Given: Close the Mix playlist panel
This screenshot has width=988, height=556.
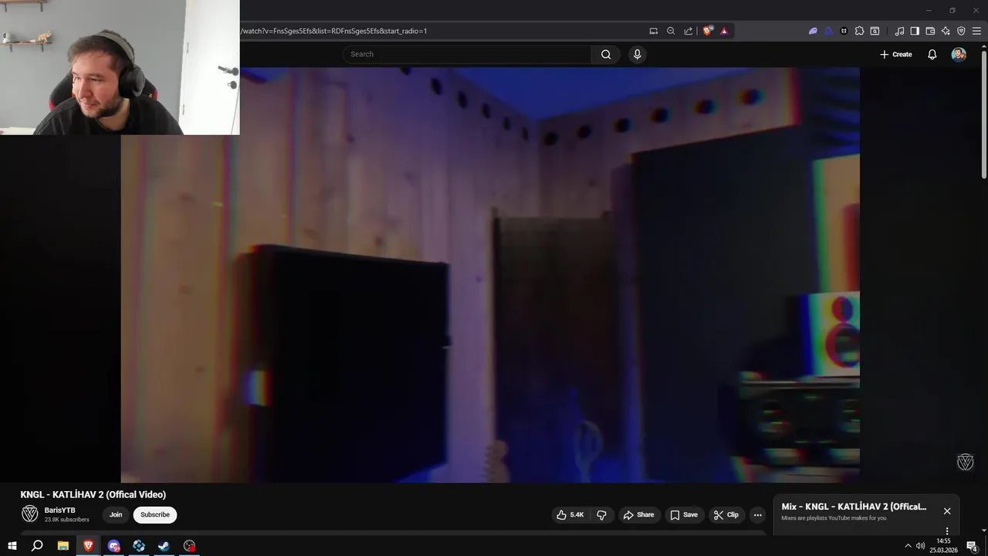Looking at the screenshot, I should click(x=947, y=511).
